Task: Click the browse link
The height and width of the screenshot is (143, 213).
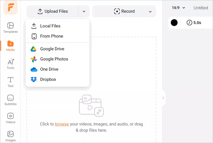Action: [x=62, y=124]
